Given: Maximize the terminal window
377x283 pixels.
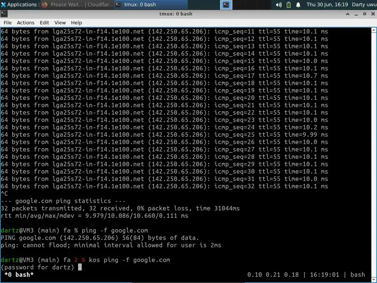Looking at the screenshot, I should coord(364,14).
